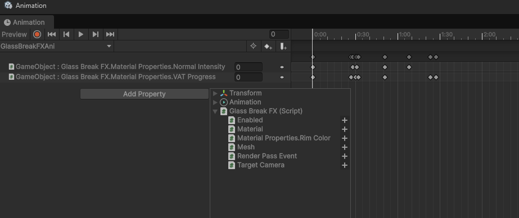Select the VAT Progress keyframe at 0:00

coord(313,78)
